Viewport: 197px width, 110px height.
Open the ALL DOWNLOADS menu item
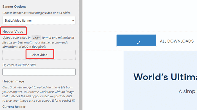click(177, 41)
